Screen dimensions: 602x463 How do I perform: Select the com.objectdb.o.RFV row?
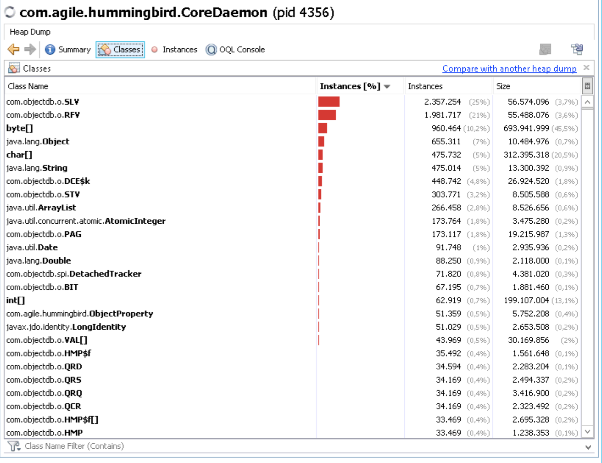[293, 115]
